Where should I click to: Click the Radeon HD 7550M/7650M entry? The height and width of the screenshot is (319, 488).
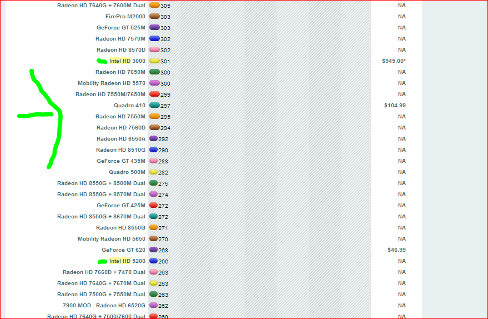point(110,94)
